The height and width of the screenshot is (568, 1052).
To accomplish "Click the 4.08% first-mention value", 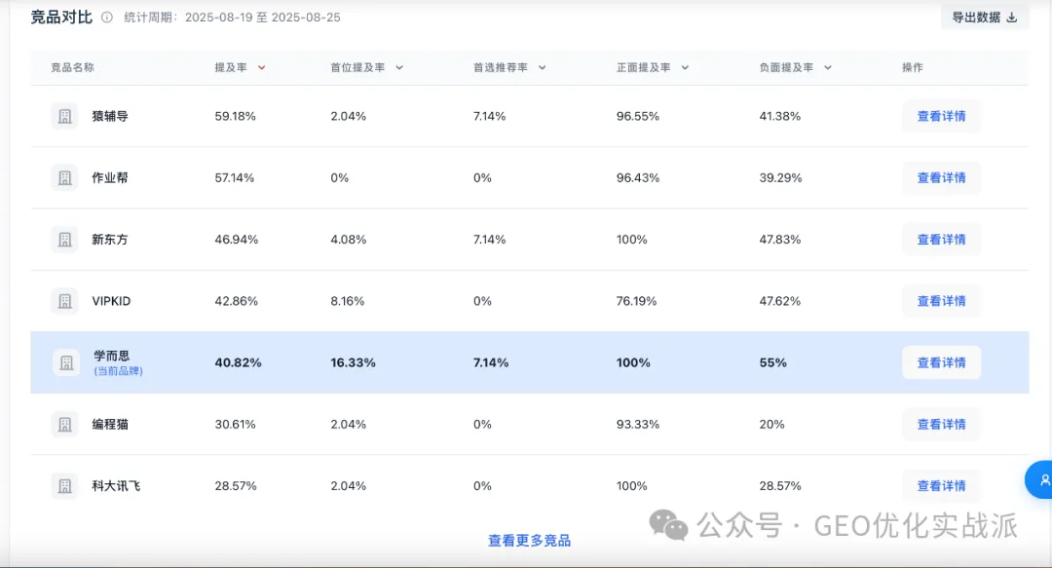I will tap(348, 240).
